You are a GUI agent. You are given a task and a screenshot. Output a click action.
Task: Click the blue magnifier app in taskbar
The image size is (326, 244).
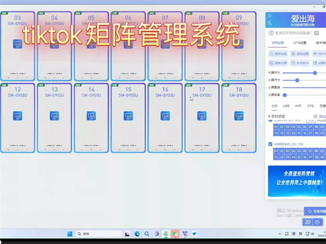[x=147, y=234]
